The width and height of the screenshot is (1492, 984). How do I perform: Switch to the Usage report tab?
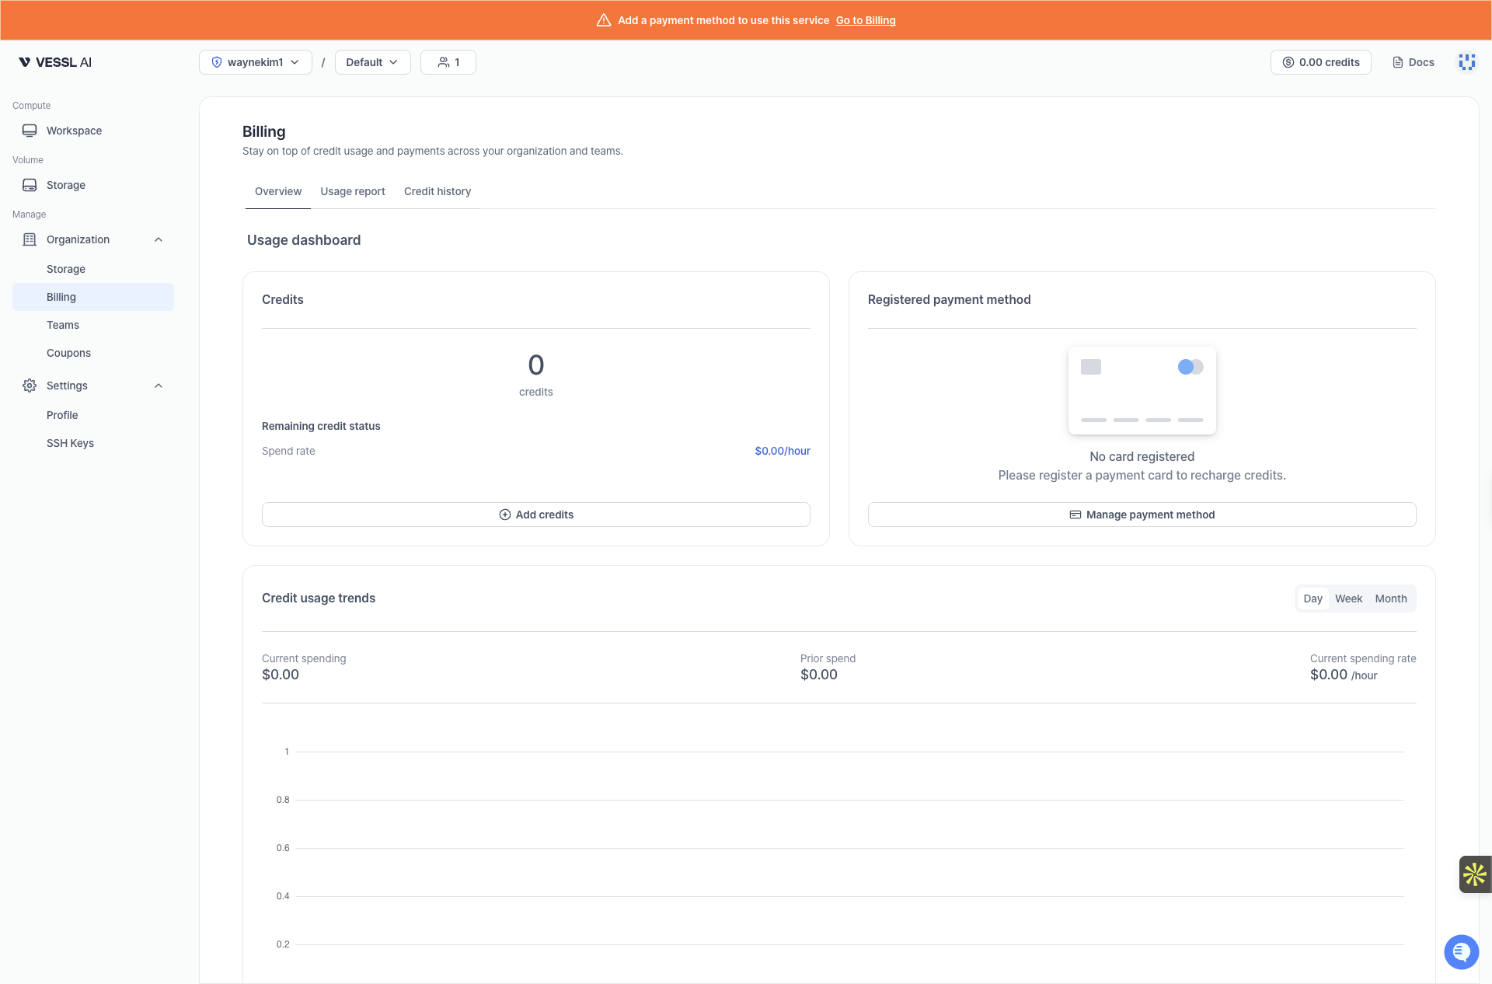coord(353,191)
